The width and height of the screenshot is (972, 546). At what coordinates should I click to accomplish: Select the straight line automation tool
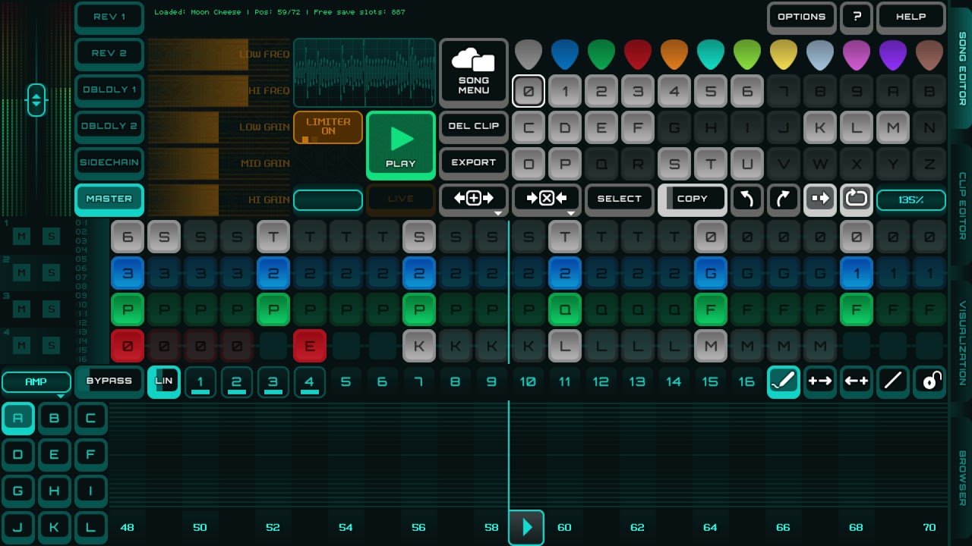pos(893,381)
